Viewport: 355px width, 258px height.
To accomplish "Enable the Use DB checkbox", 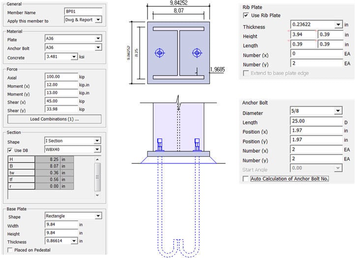I will tap(10, 150).
